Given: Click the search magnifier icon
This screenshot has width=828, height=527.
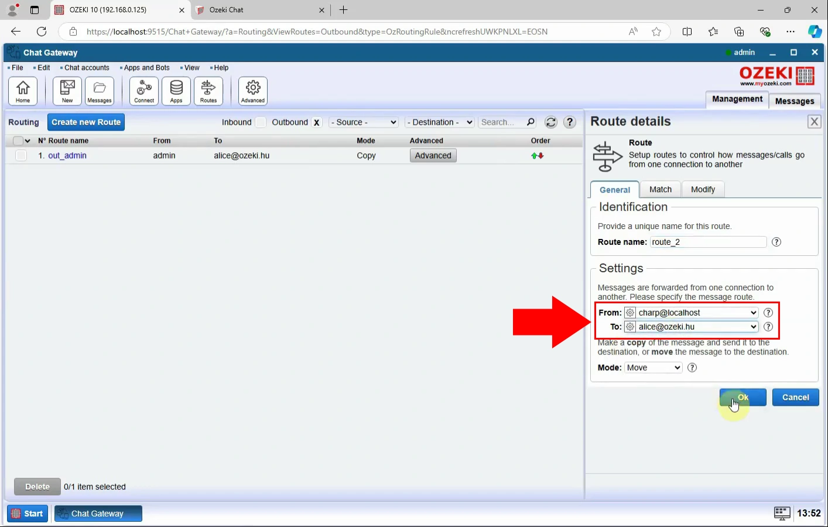Looking at the screenshot, I should 531,122.
